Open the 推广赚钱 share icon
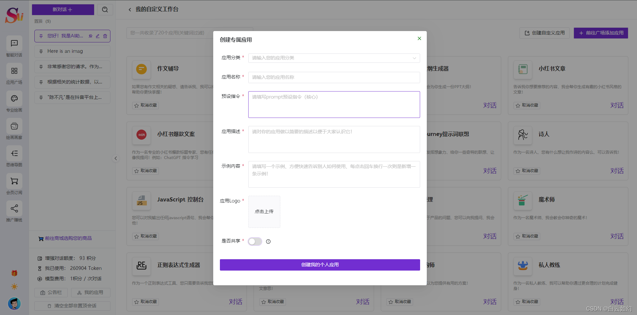Image resolution: width=637 pixels, height=315 pixels. coord(14,208)
